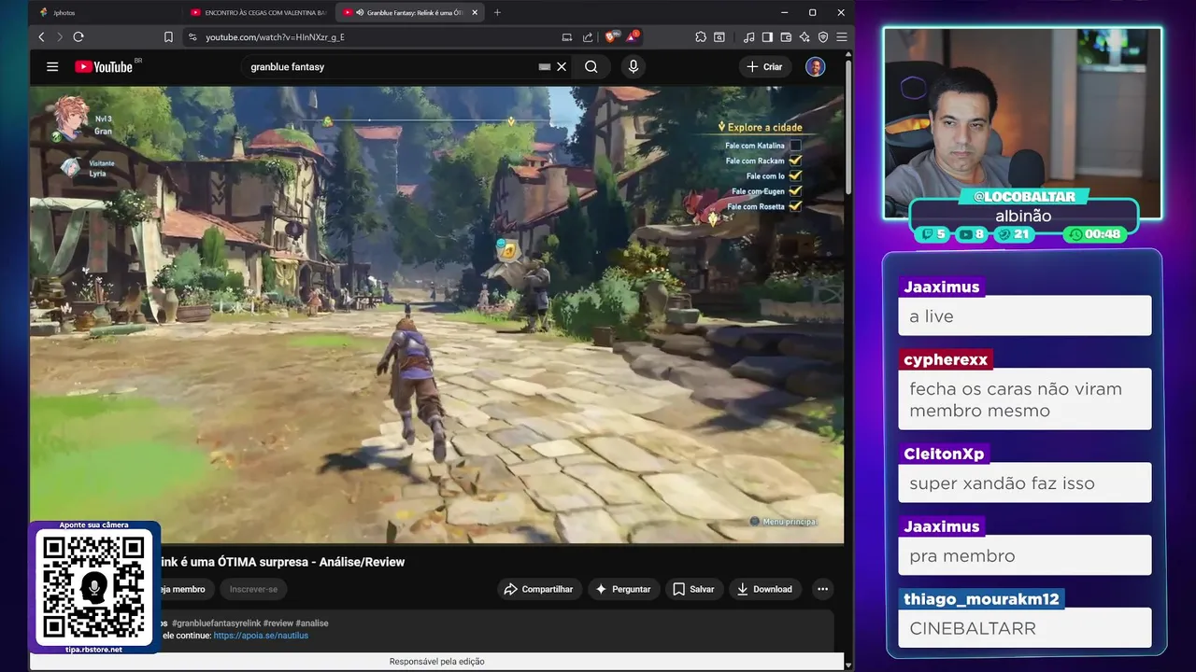The height and width of the screenshot is (672, 1196).
Task: Go forward with the browser forward arrow
Action: click(59, 36)
